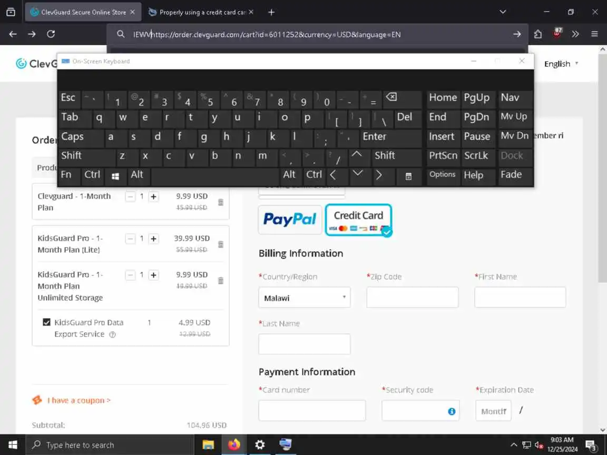607x455 pixels.
Task: Click the Enter key on on-screen keyboard
Action: tap(391, 137)
